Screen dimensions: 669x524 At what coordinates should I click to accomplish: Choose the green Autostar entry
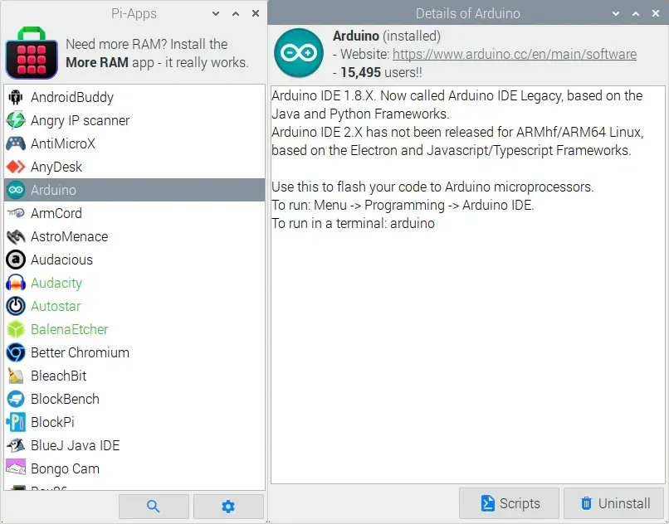pyautogui.click(x=134, y=306)
